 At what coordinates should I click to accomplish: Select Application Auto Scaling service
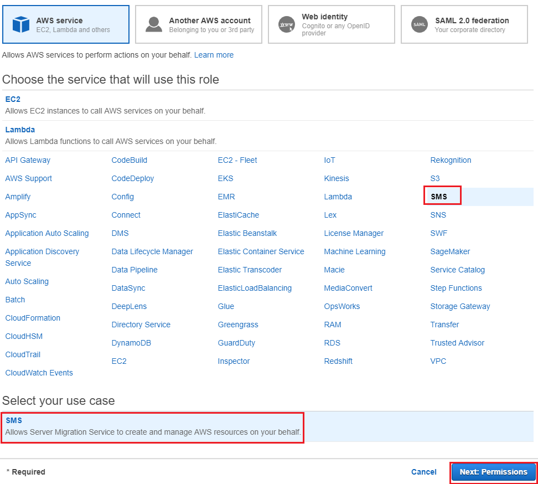click(x=47, y=234)
